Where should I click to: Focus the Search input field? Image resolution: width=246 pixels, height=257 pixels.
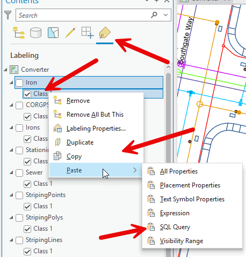coord(83,15)
